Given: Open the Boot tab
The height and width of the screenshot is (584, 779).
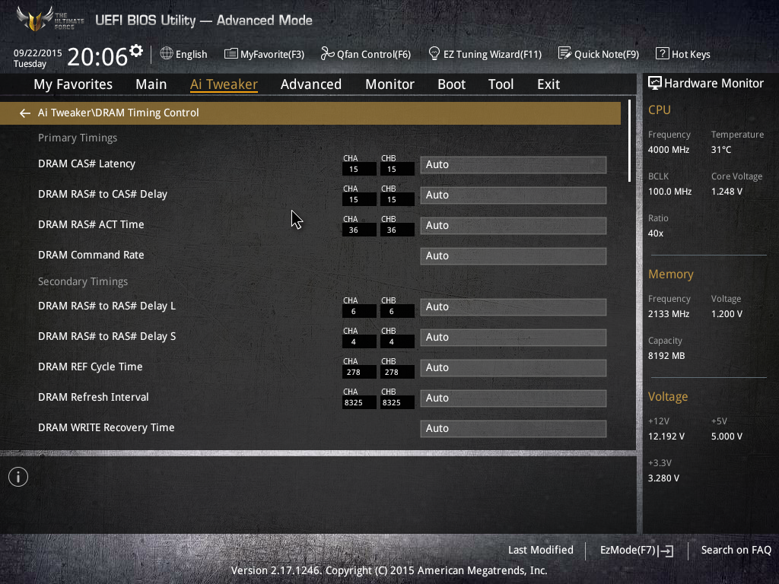Looking at the screenshot, I should [451, 84].
